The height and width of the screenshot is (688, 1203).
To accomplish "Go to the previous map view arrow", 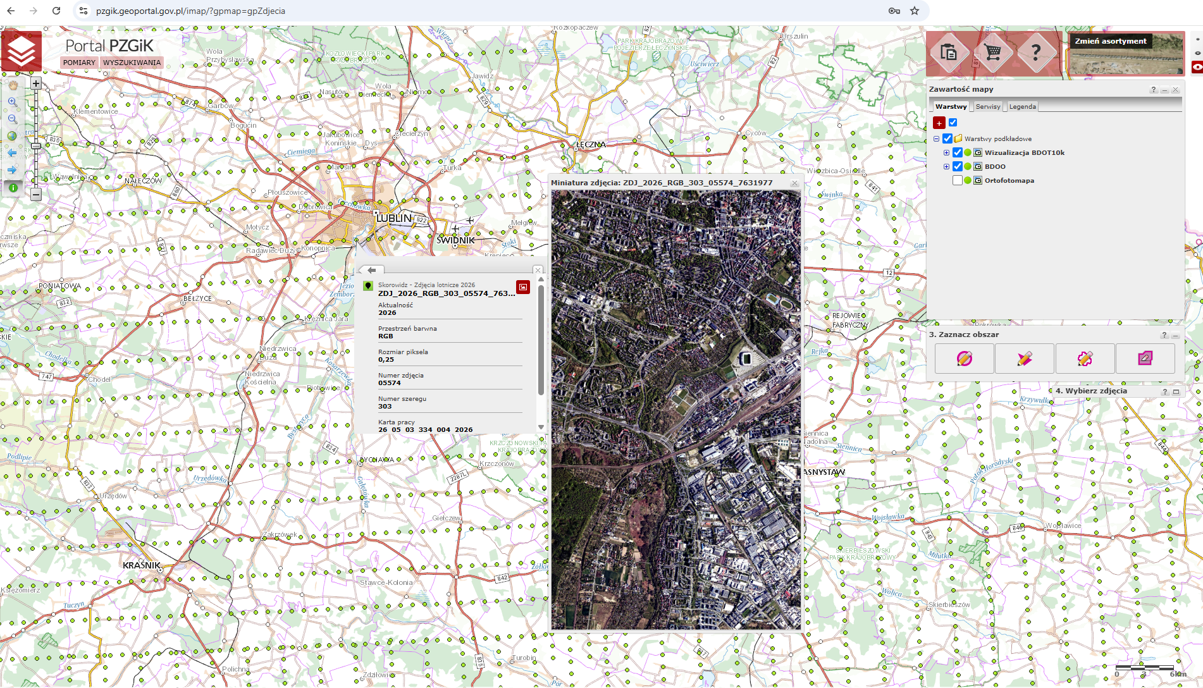I will tap(12, 153).
